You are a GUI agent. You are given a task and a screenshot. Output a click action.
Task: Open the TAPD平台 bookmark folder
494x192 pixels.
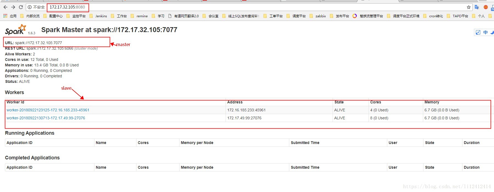457,16
